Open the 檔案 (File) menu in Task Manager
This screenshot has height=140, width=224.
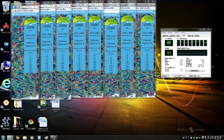click(164, 33)
